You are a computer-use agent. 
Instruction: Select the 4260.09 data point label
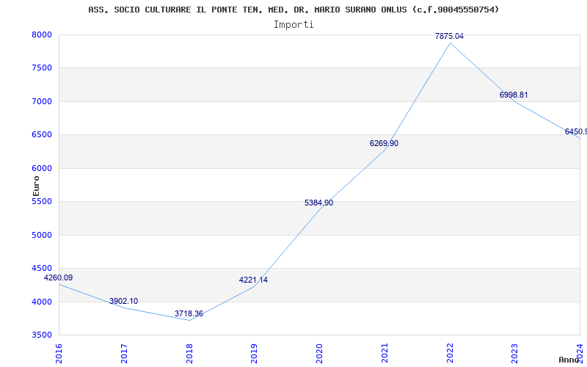pos(59,278)
